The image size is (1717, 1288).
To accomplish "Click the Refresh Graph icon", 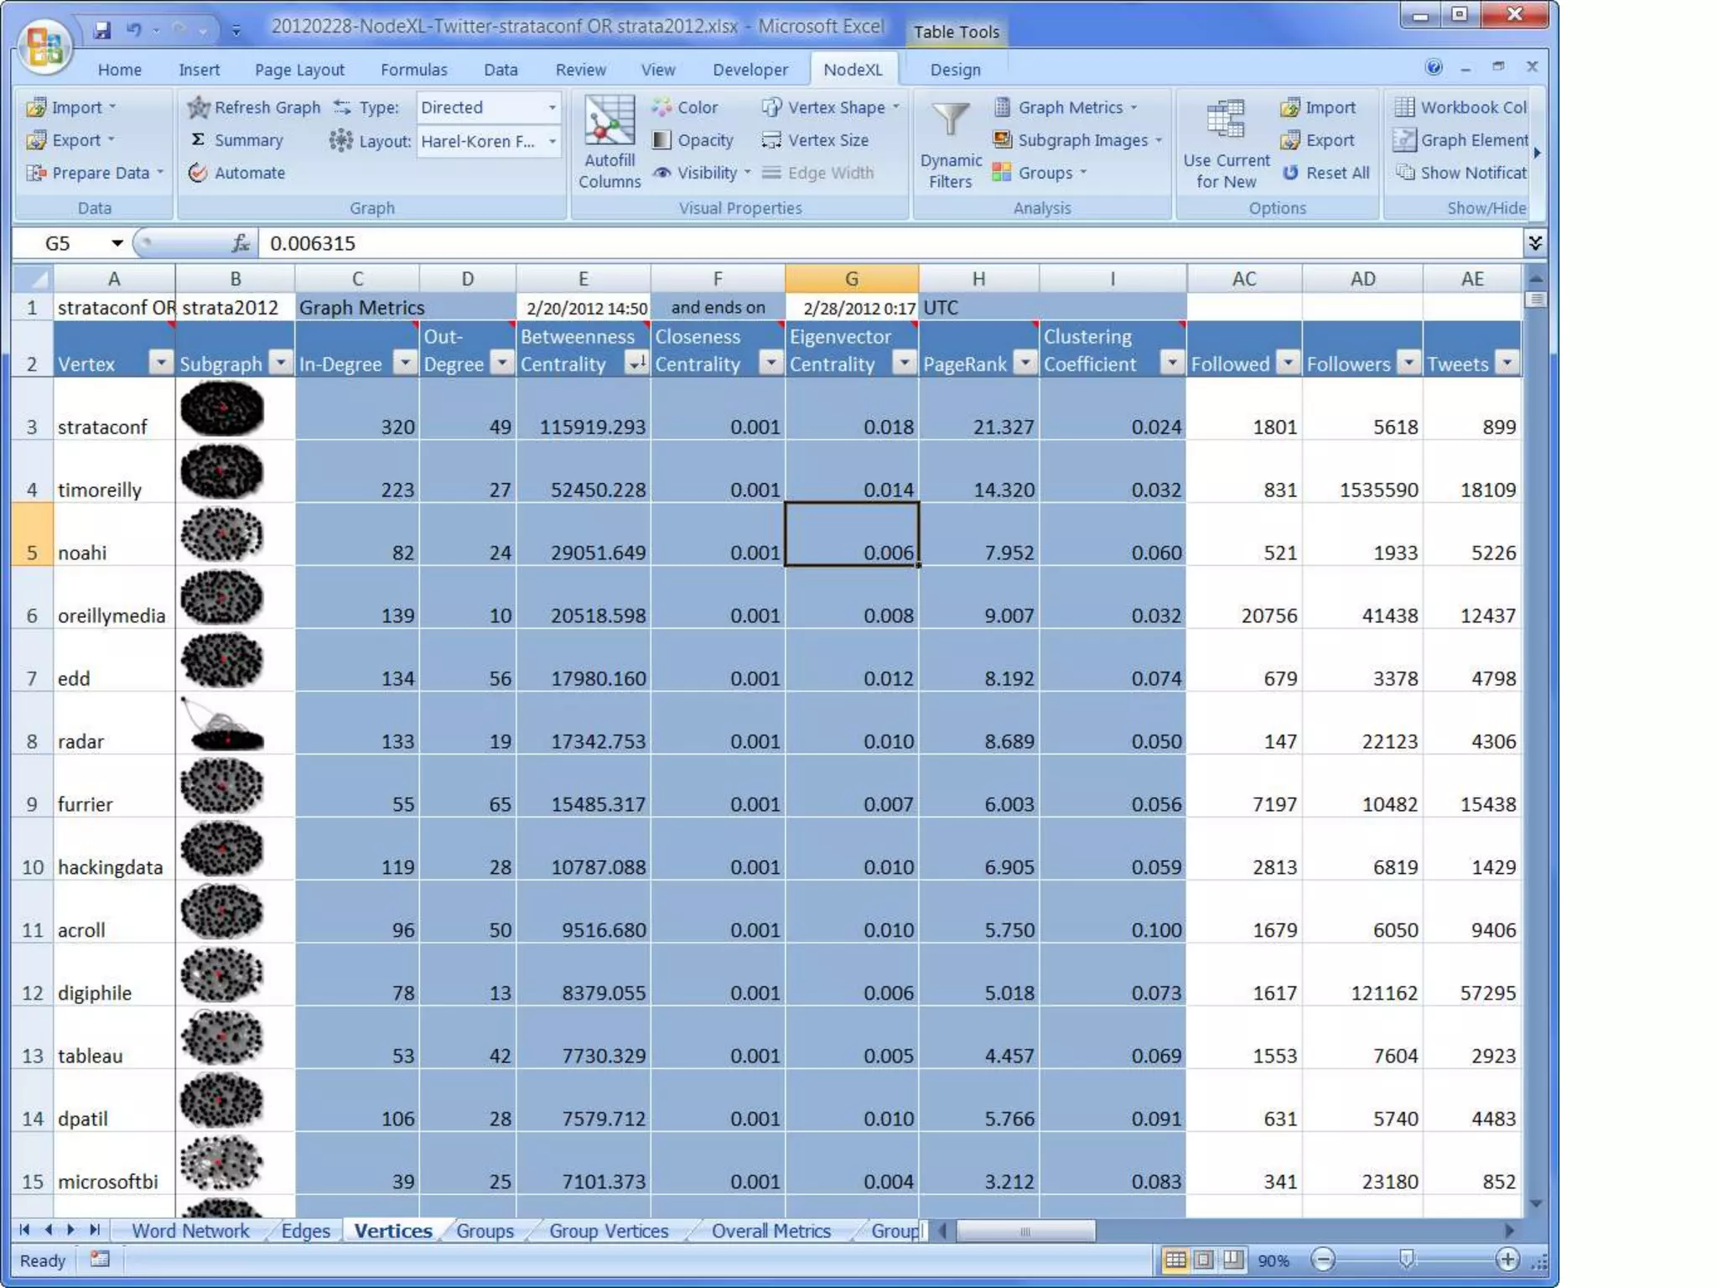I will tap(198, 107).
